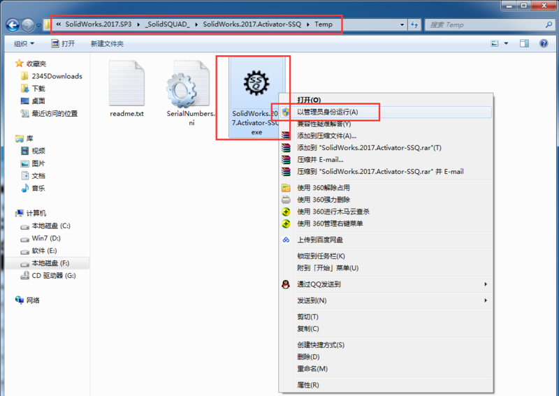Open 本地磁盘 (C:) drive
Image resolution: width=559 pixels, height=396 pixels.
tap(45, 226)
